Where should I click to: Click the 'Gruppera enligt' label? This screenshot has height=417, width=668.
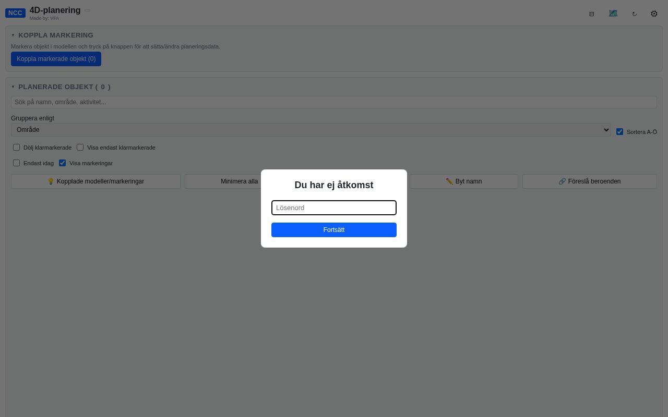pos(32,118)
